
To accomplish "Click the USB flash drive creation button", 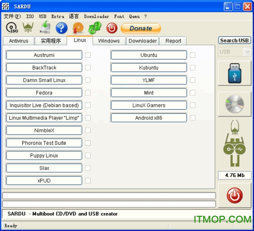I will coord(235,73).
